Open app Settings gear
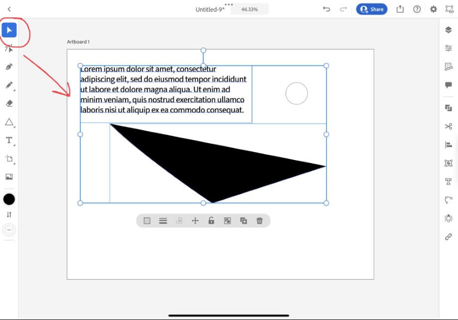 pyautogui.click(x=434, y=9)
